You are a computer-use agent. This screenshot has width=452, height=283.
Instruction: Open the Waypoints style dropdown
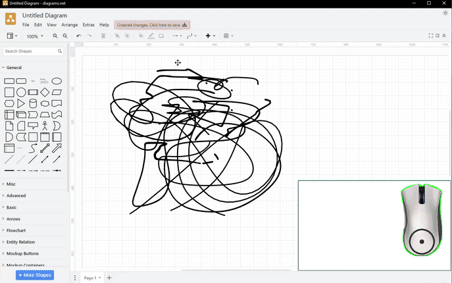pyautogui.click(x=191, y=36)
